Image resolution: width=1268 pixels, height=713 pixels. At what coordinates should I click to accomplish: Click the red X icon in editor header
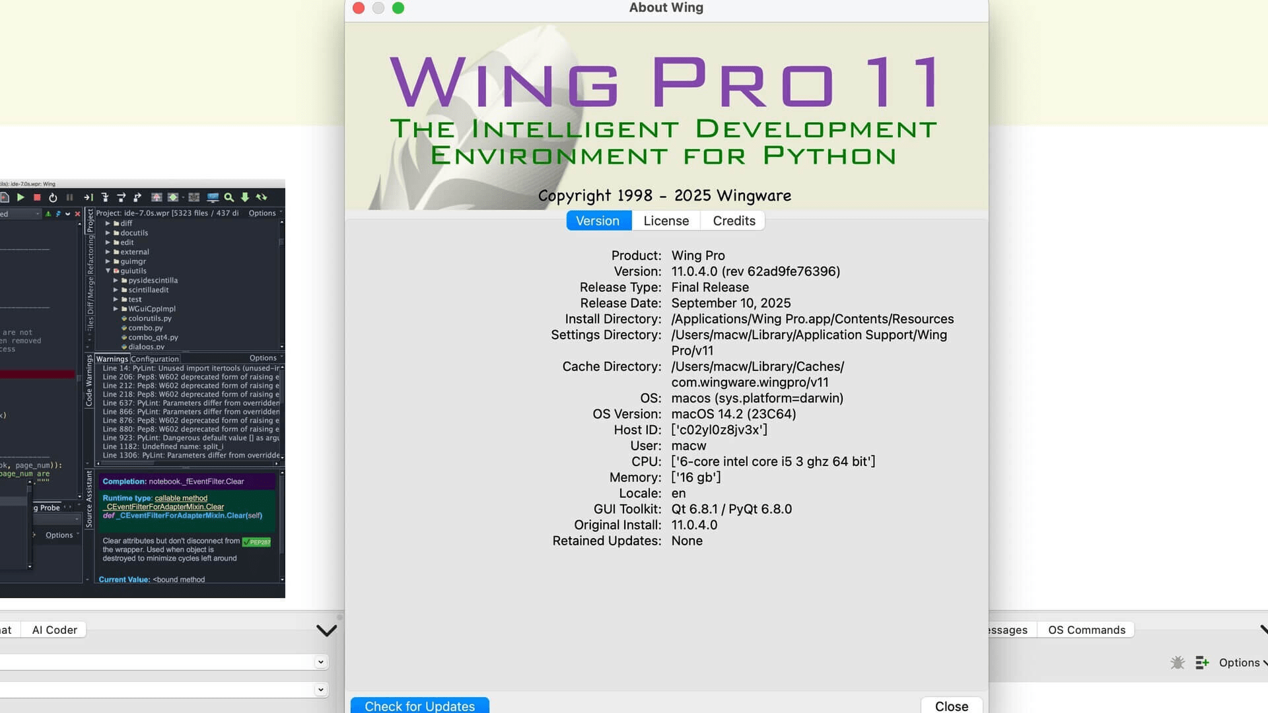point(77,214)
